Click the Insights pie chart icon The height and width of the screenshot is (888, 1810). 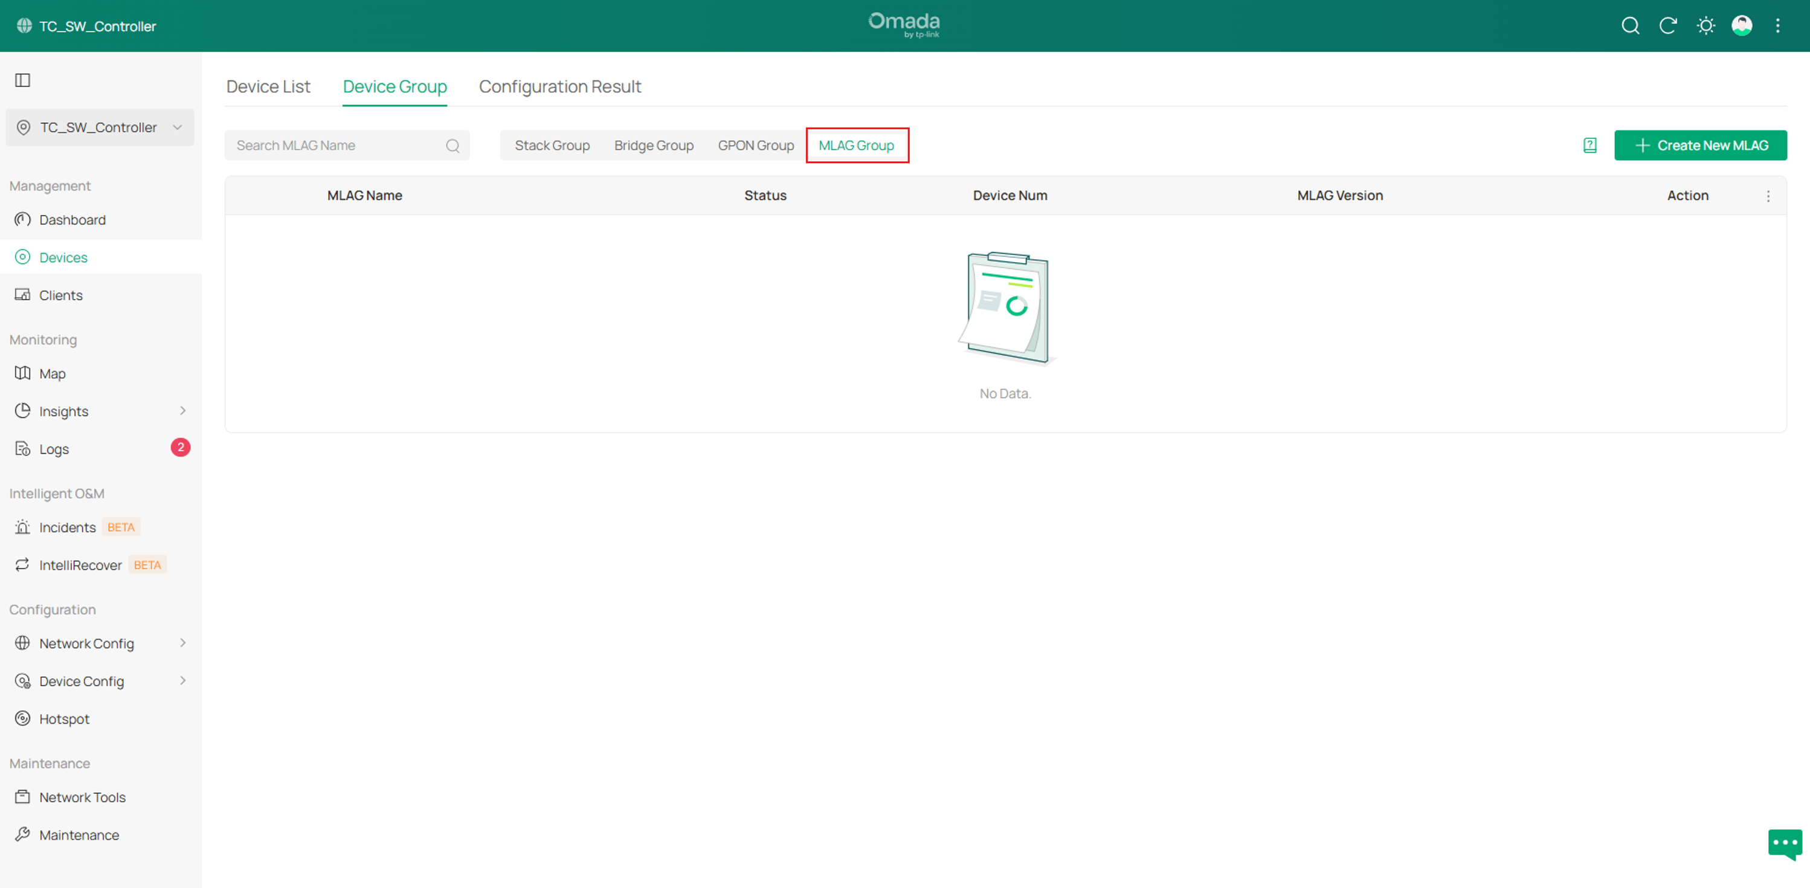point(22,411)
